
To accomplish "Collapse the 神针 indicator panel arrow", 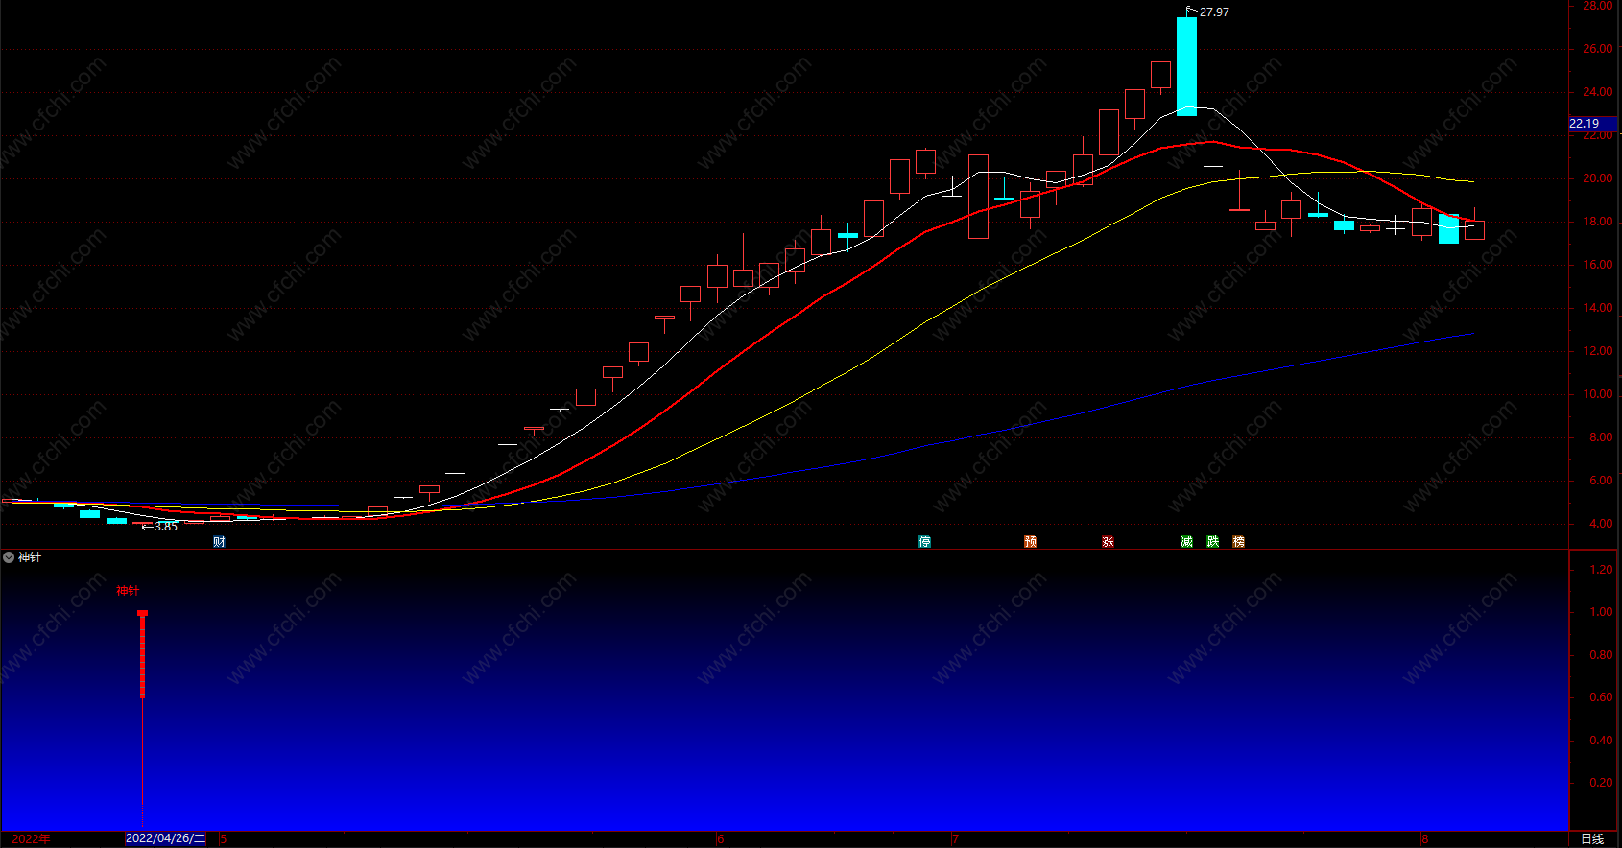I will (9, 557).
